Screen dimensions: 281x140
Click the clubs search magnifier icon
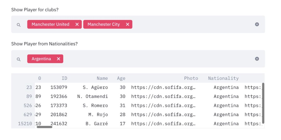point(19,25)
